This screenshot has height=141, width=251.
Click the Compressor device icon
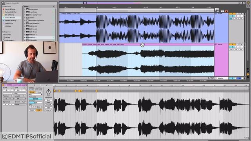click(x=27, y=9)
